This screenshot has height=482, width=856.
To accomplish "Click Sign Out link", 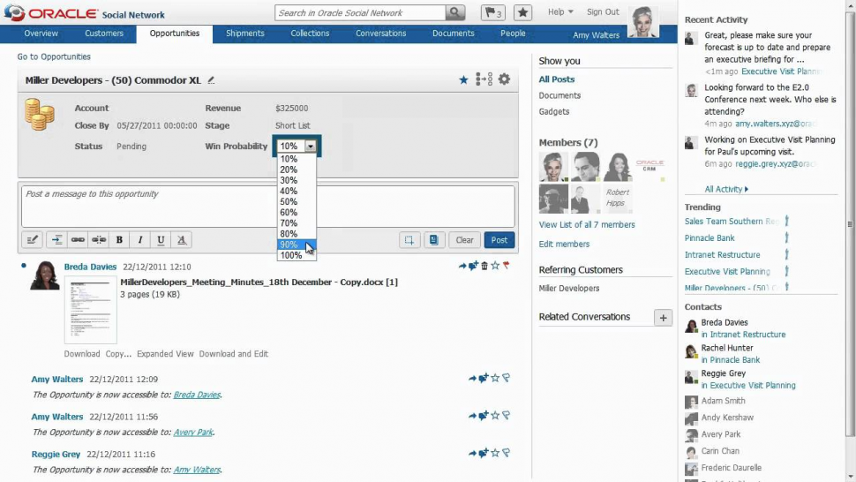I will 603,11.
